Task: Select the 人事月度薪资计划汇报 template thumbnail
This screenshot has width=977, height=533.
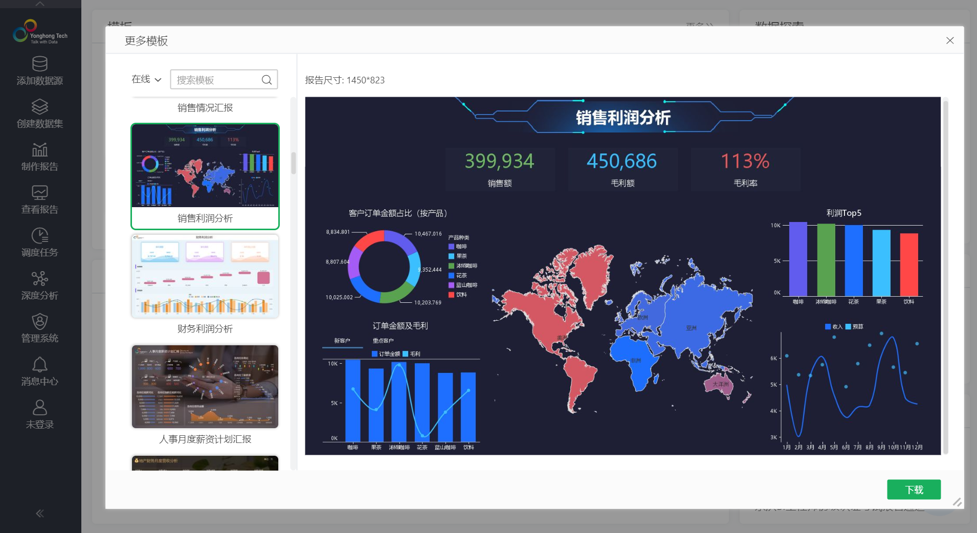Action: pos(205,387)
